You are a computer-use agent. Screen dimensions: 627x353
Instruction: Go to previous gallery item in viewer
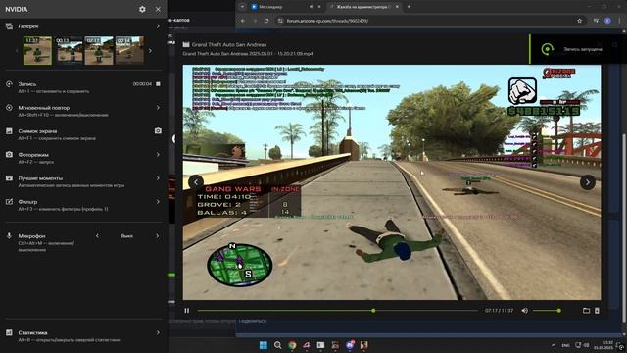pos(196,182)
